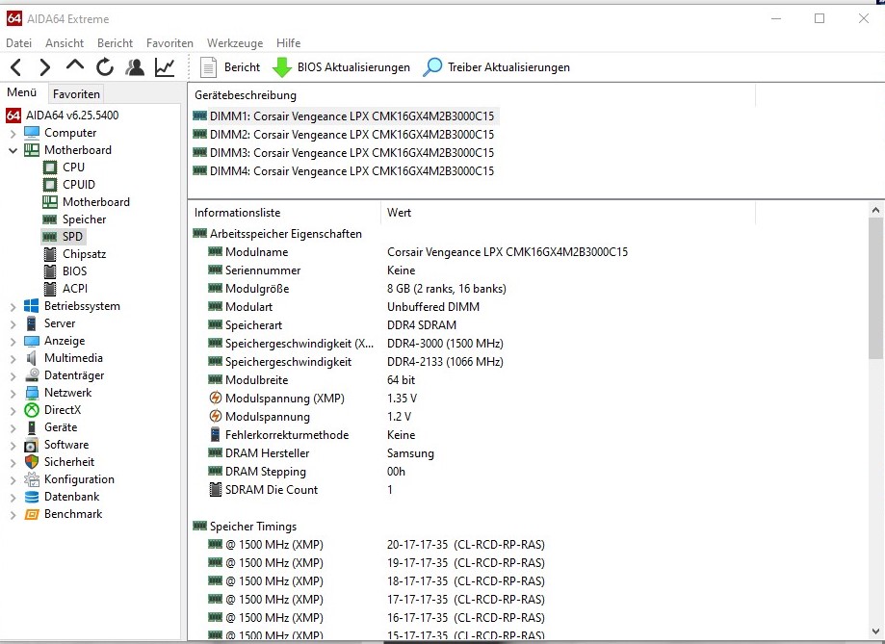Click the BIOS chip icon in tree
Image resolution: width=885 pixels, height=644 pixels.
(x=50, y=271)
